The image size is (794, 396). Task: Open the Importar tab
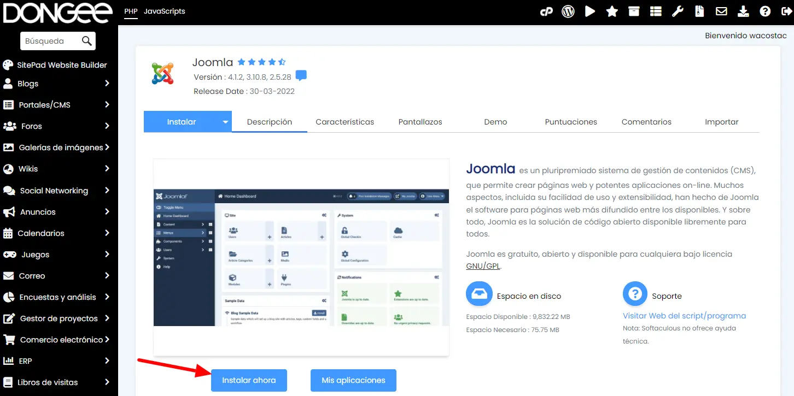(722, 122)
